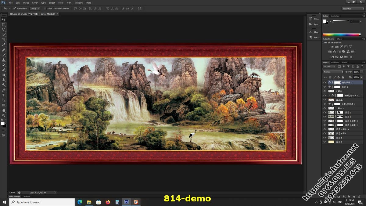This screenshot has height=206, width=366.
Task: Select the Horizontal Type tool
Action: (x=4, y=95)
